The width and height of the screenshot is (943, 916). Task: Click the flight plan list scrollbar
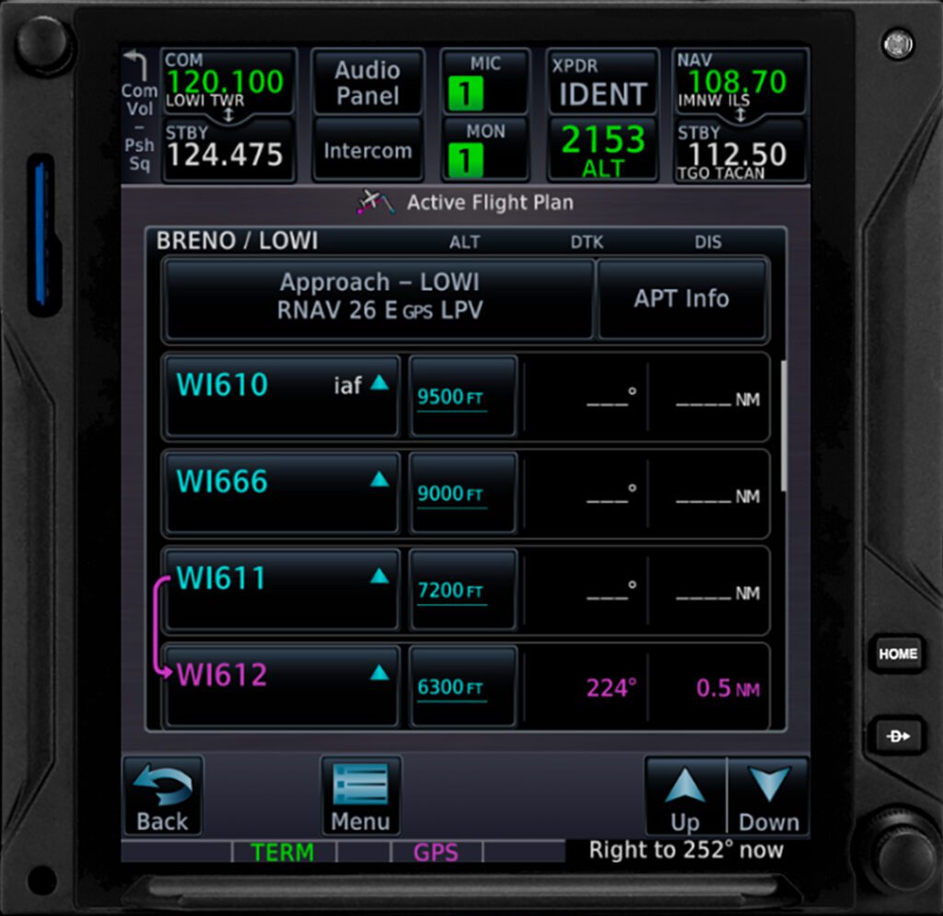[x=783, y=425]
